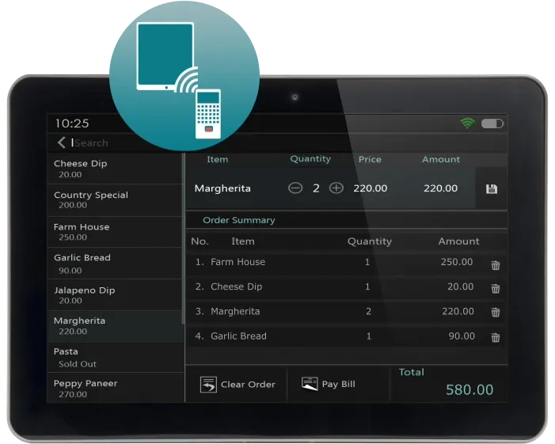Select Jalapeno Dip in the item list
The image size is (555, 444).
pos(115,294)
